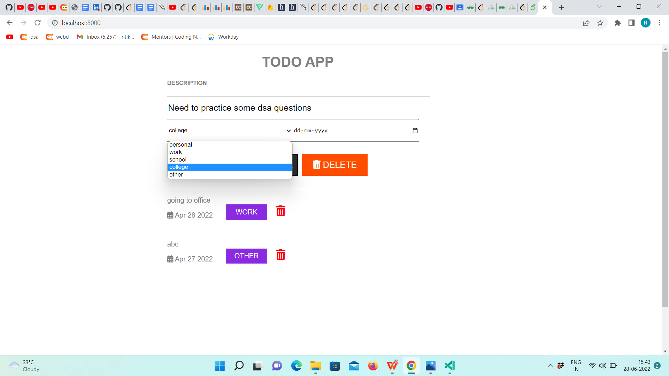
Task: Toggle the browser side panel icon
Action: tap(631, 23)
